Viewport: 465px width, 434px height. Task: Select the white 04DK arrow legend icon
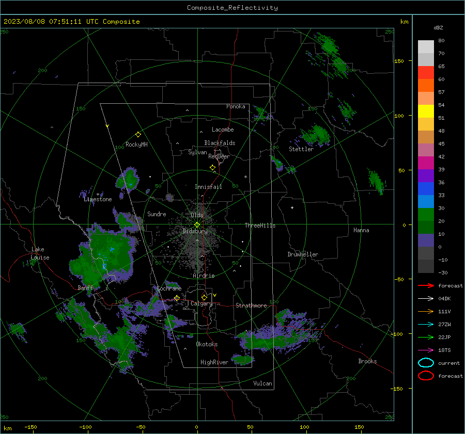426,298
